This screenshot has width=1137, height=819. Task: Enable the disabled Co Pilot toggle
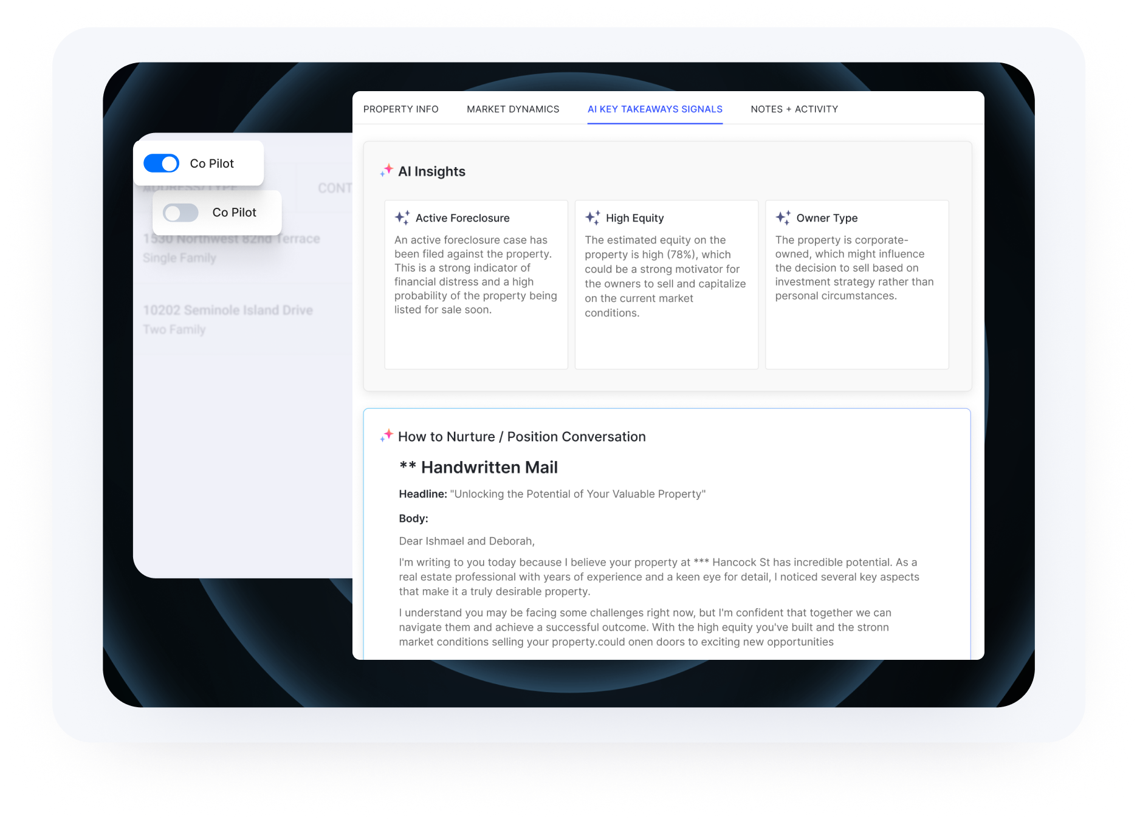pyautogui.click(x=180, y=213)
